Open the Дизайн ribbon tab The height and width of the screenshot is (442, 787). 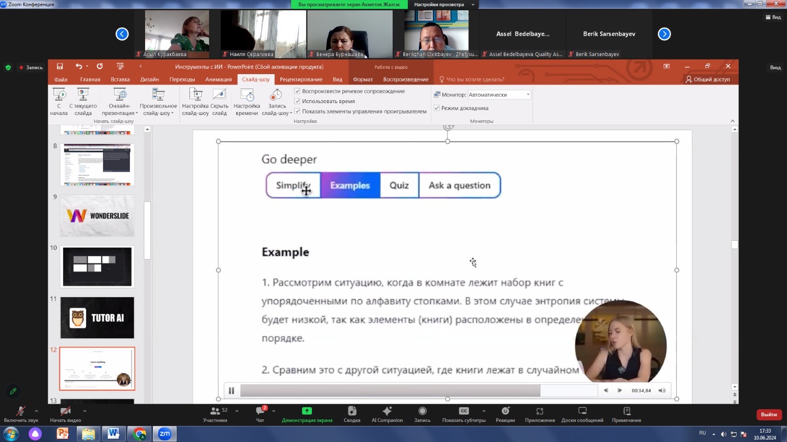150,79
